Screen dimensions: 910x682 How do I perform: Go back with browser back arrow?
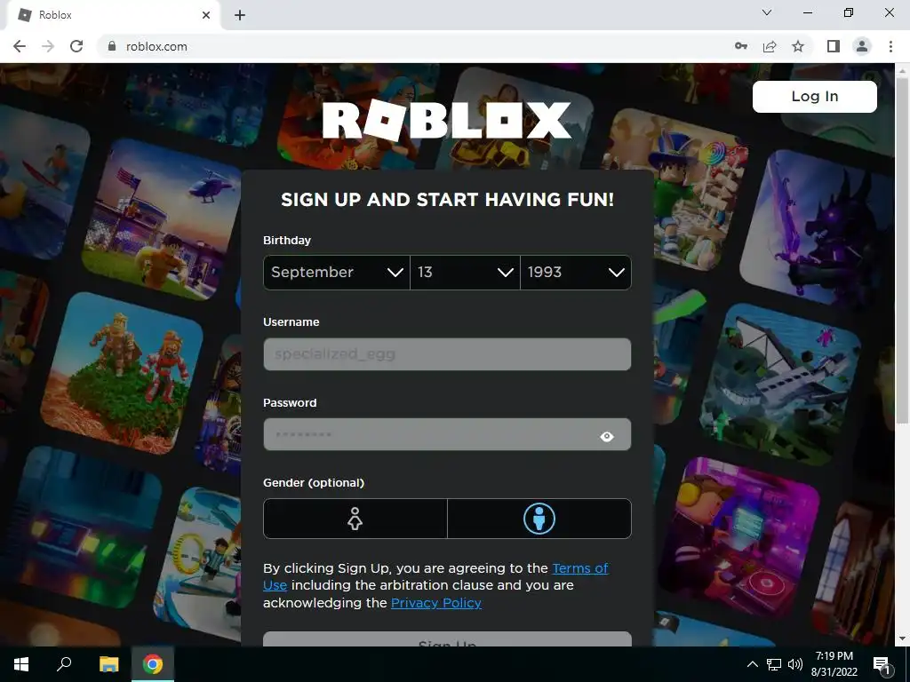pos(20,46)
